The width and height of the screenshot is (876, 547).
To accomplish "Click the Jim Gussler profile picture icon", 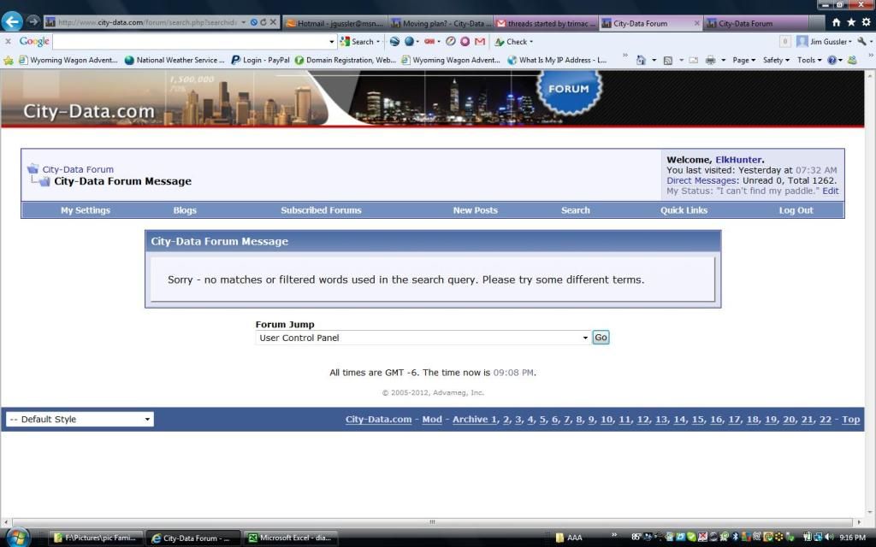I will click(x=802, y=41).
